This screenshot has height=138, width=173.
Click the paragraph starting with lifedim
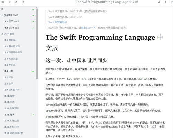(x=80, y=117)
